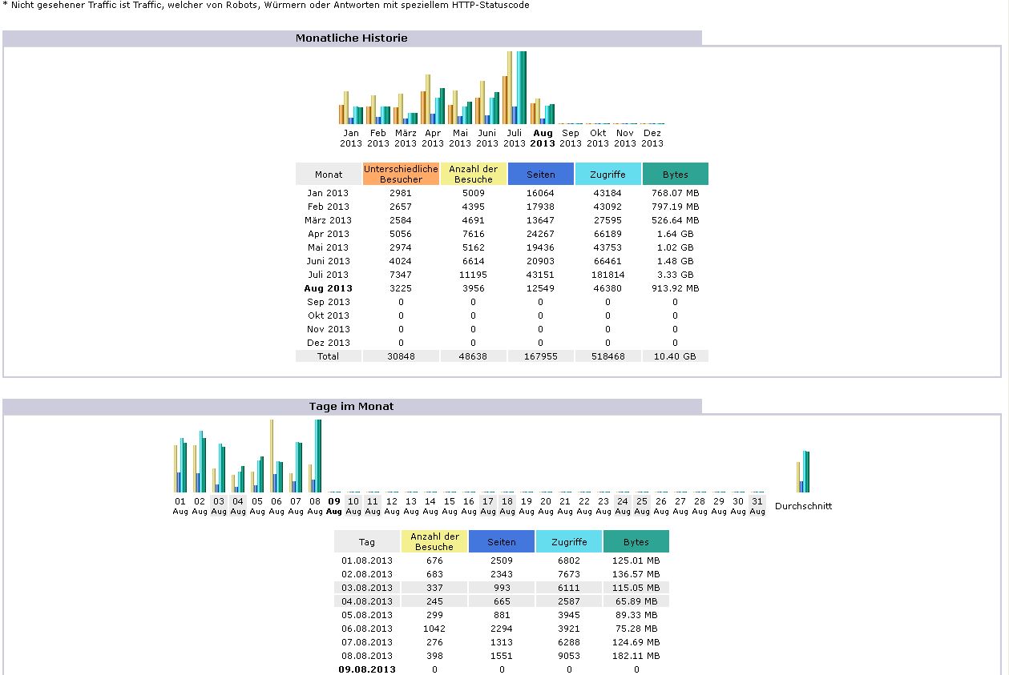Click the "Monatliche Historie" section title
Screen dimensions: 1009x675
pyautogui.click(x=351, y=38)
